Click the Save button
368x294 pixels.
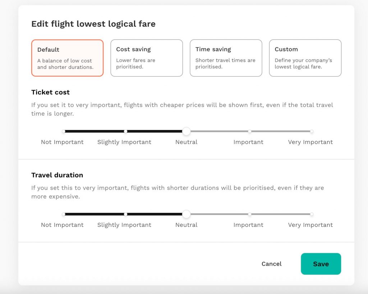pyautogui.click(x=321, y=264)
